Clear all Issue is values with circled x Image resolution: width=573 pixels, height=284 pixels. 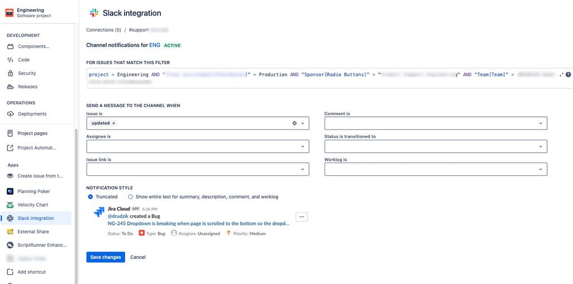coord(295,123)
